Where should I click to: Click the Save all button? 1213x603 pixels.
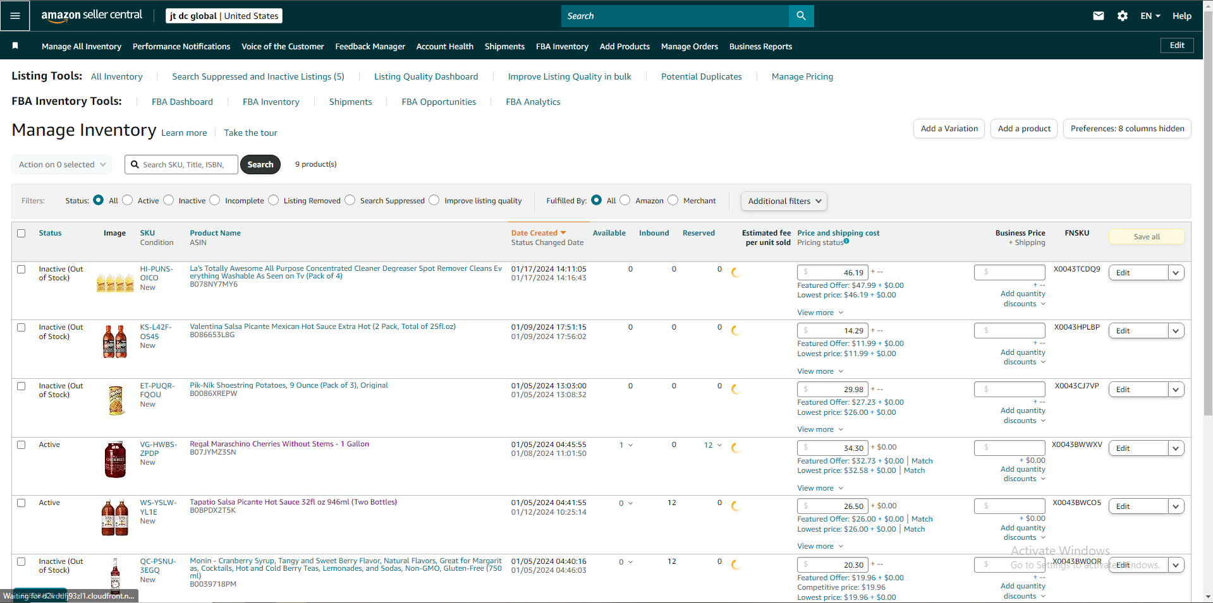point(1147,237)
